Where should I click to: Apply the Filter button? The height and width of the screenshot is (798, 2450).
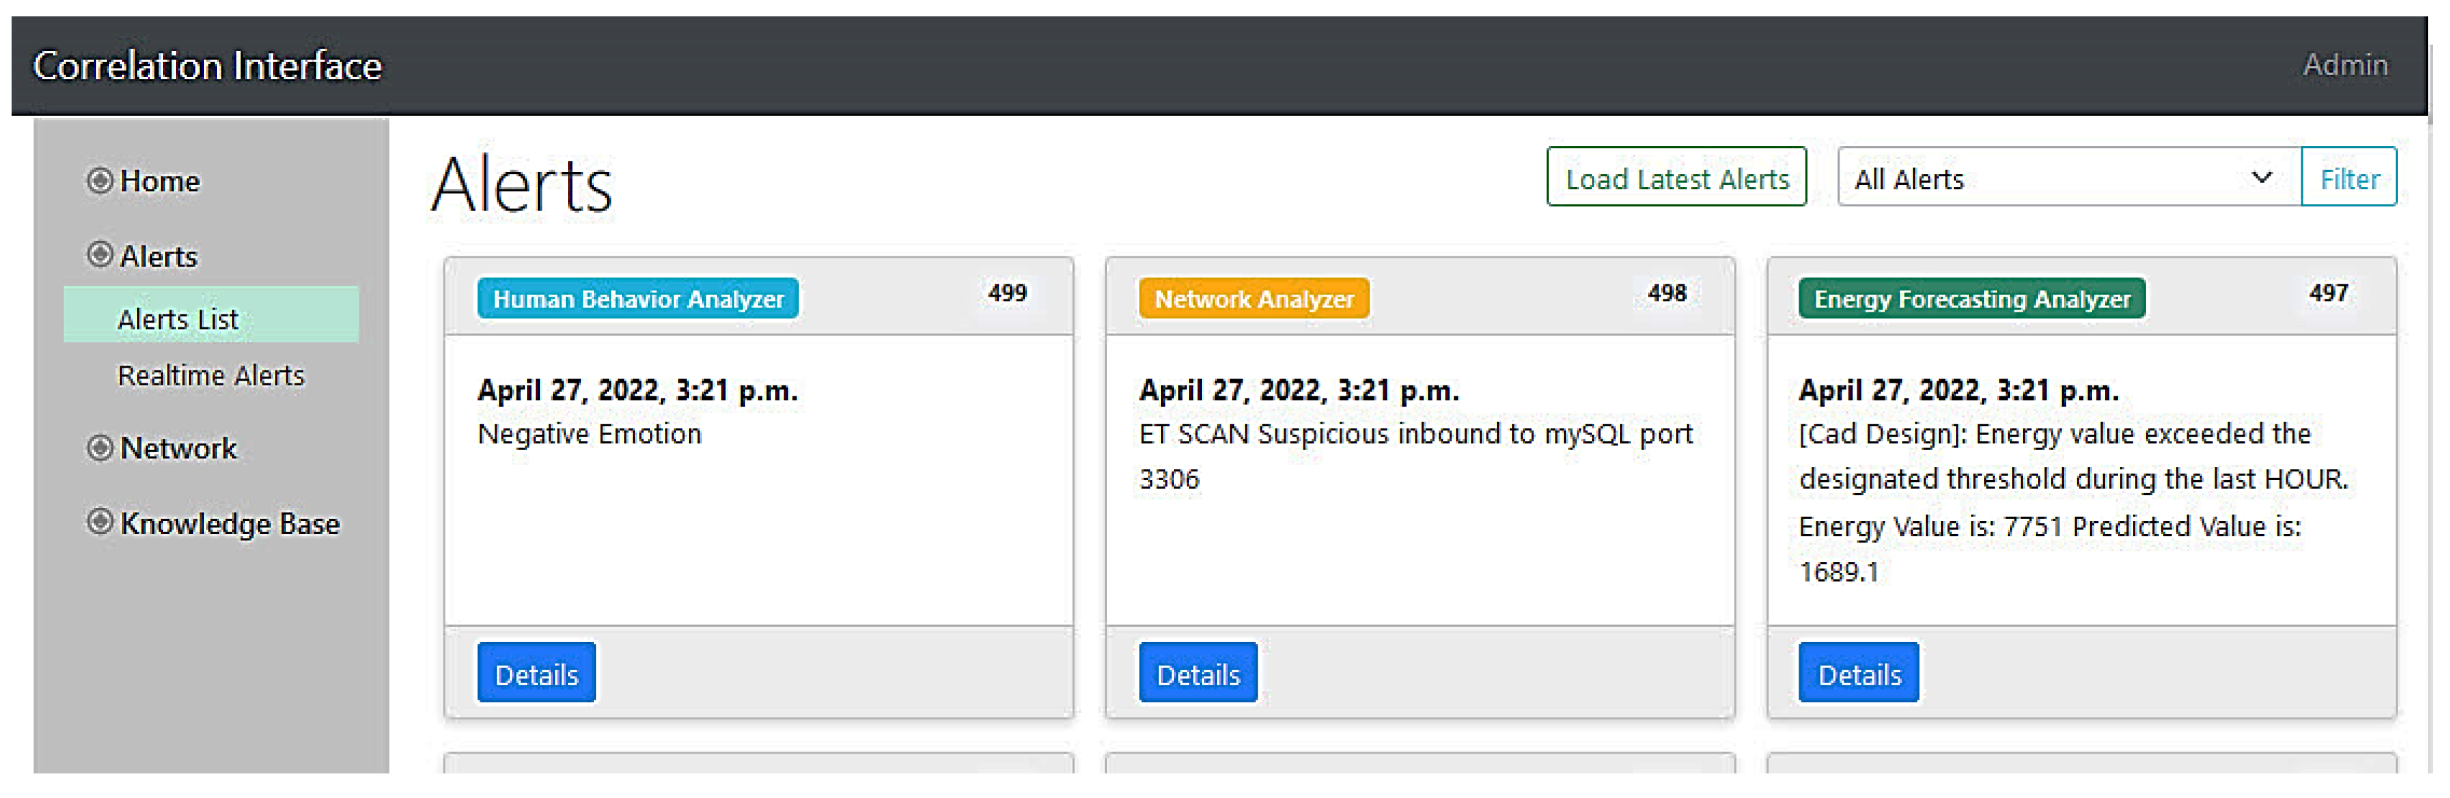point(2348,178)
